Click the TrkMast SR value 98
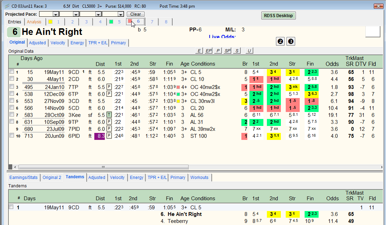The width and height of the screenshot is (386, 225). coord(351,94)
